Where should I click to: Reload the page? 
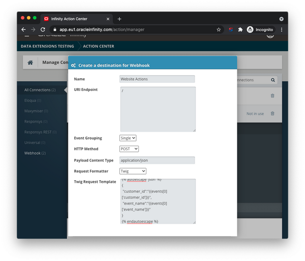[43, 29]
